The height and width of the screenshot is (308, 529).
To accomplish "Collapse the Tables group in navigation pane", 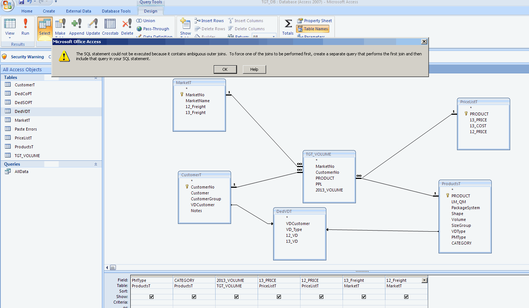I will click(96, 77).
